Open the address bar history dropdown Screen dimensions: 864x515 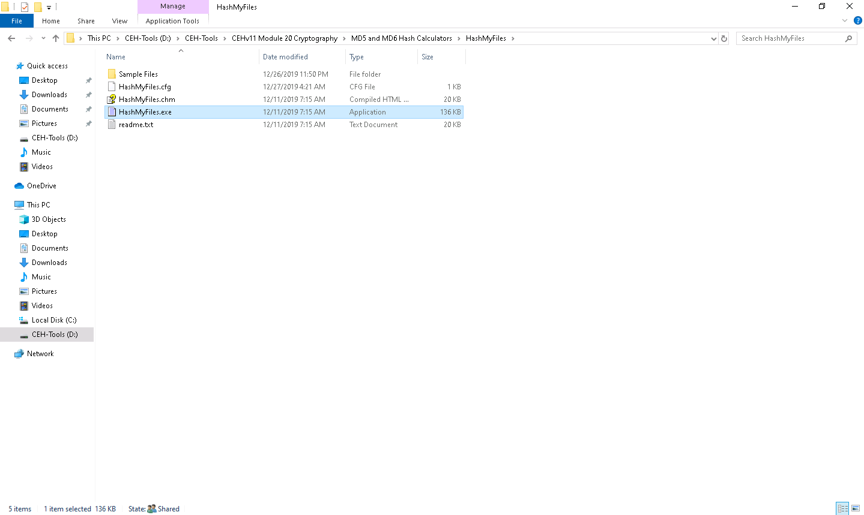tap(713, 38)
